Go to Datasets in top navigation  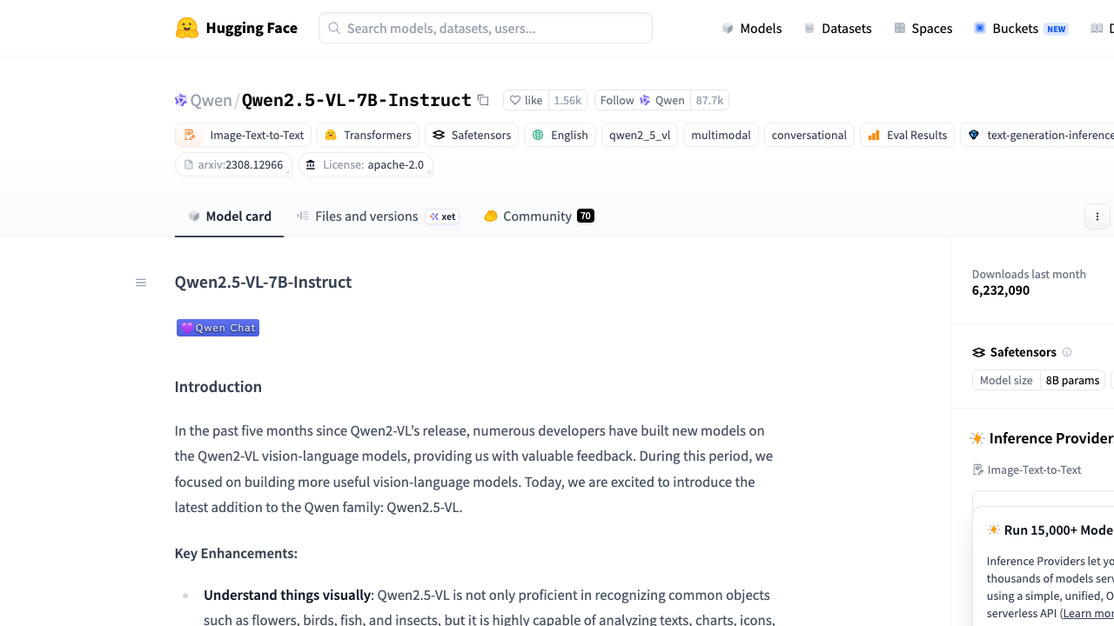(837, 28)
